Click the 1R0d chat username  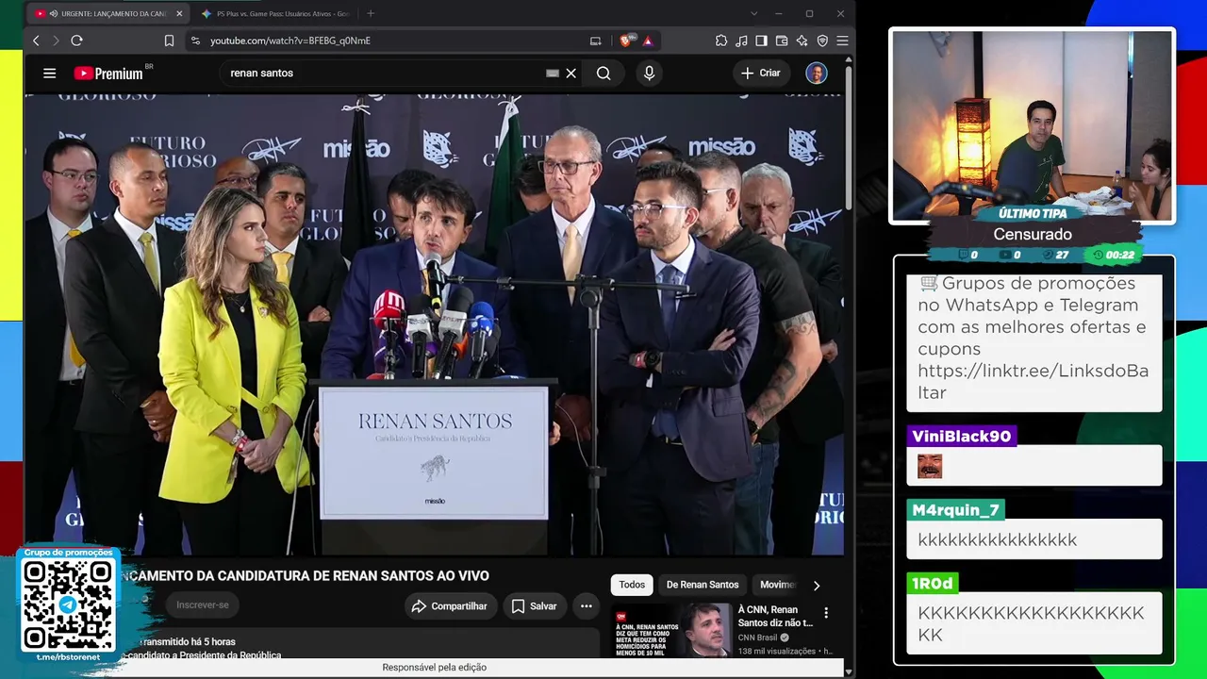click(933, 584)
